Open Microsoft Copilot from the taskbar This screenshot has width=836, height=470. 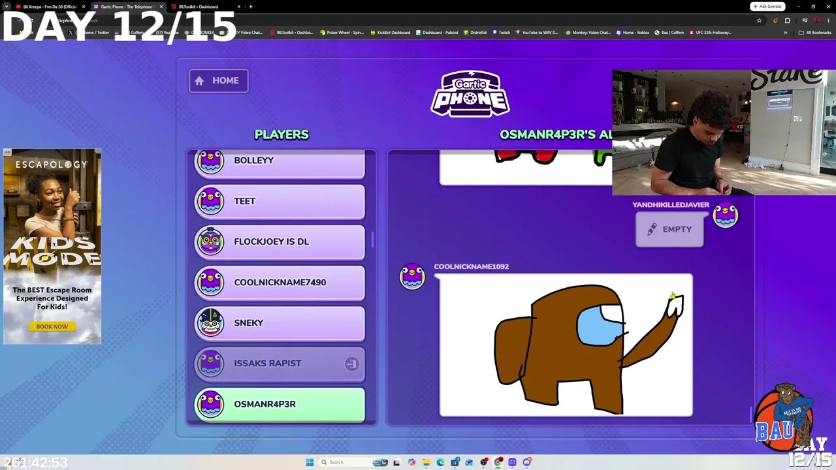(411, 462)
